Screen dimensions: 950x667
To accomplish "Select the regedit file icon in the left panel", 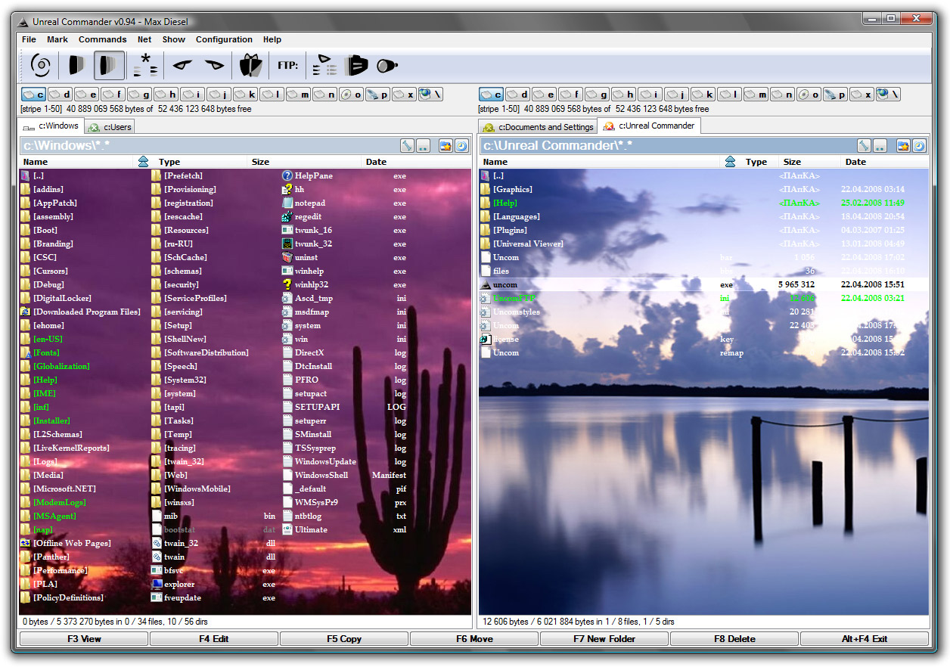I will pyautogui.click(x=287, y=216).
